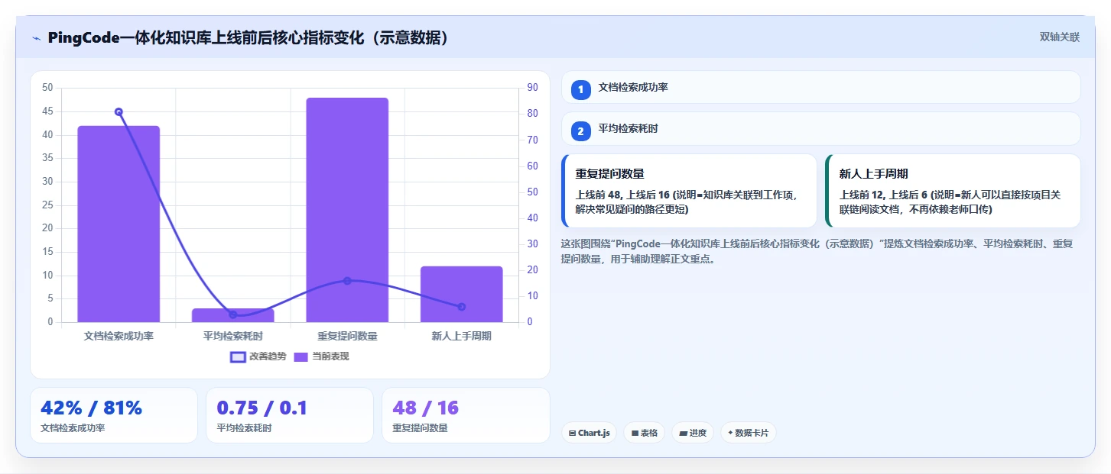Viewport: 1111px width, 474px height.
Task: Click the Chart.js tag
Action: [589, 433]
